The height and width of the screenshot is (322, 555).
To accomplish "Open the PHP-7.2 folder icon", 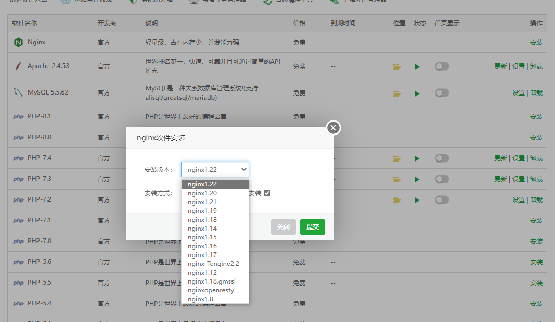I will (396, 200).
